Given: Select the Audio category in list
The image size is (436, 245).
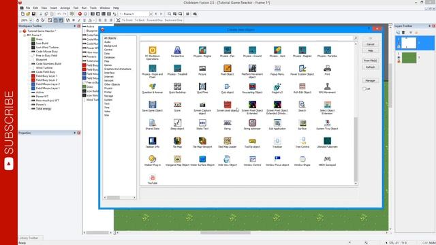Looking at the screenshot, I should point(108,42).
